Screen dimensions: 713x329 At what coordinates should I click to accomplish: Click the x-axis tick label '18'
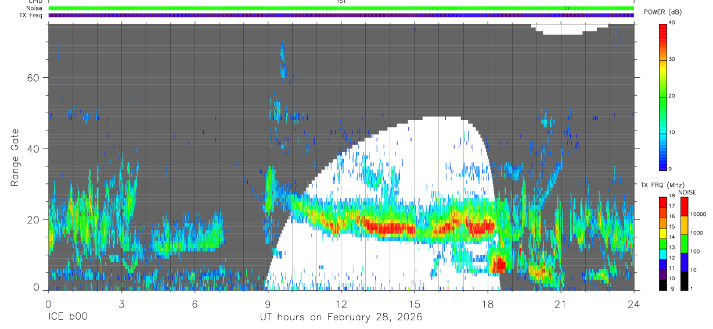click(488, 303)
